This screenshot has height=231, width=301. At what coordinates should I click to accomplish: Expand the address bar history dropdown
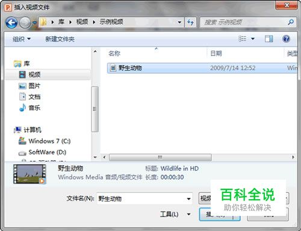pyautogui.click(x=179, y=22)
